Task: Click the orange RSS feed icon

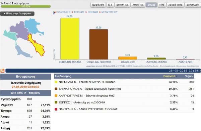Action: (x=2, y=71)
